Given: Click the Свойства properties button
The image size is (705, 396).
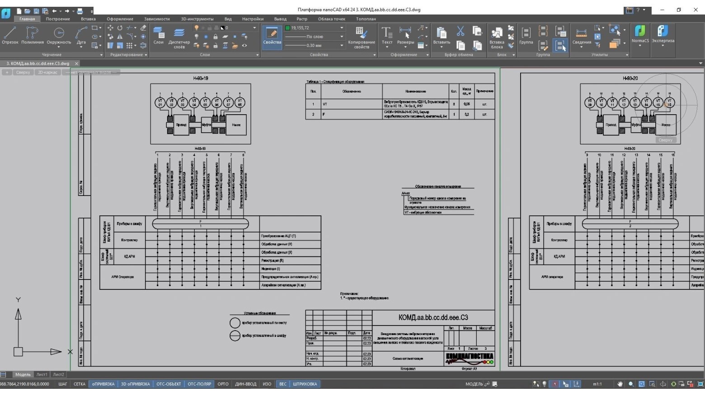Looking at the screenshot, I should (x=272, y=36).
